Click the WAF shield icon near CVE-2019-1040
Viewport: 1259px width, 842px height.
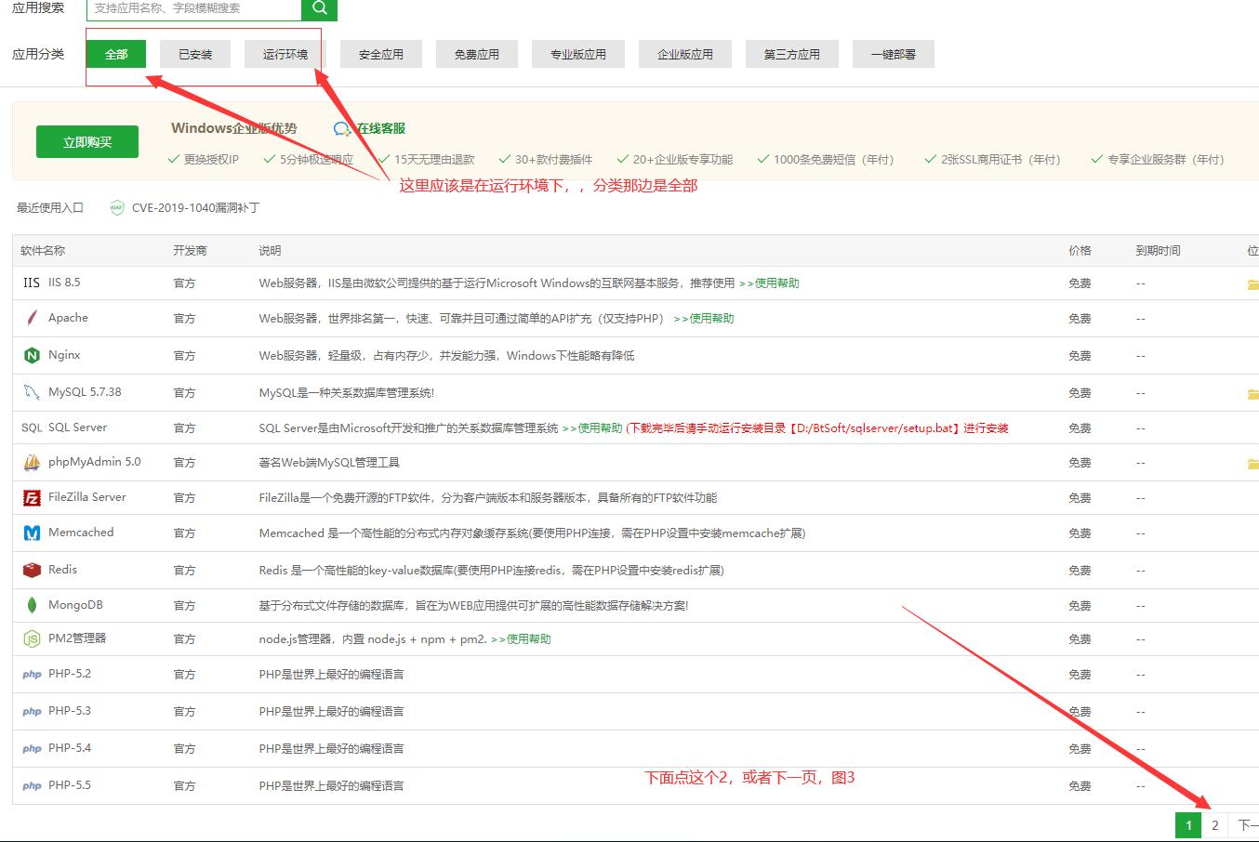click(116, 207)
